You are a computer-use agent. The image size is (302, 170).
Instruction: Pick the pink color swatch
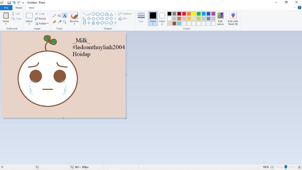click(x=184, y=19)
